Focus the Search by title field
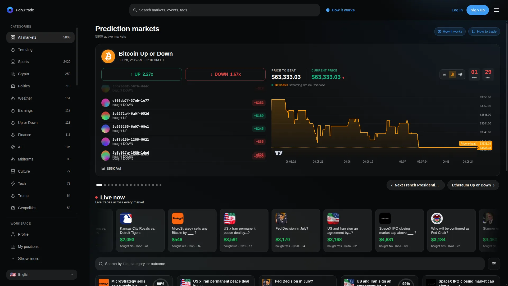The height and width of the screenshot is (286, 508). [x=290, y=264]
